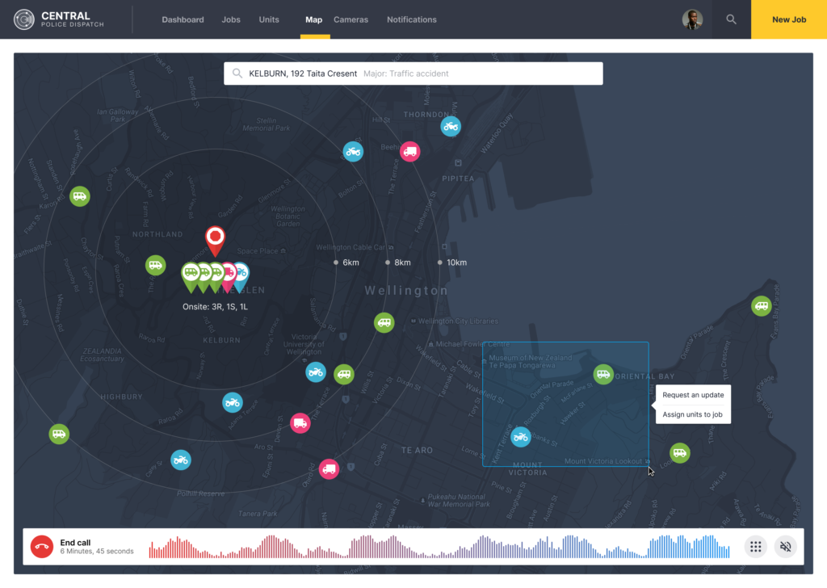Select the green van unit near Wellington City Libraries
The image size is (827, 588).
(x=384, y=322)
